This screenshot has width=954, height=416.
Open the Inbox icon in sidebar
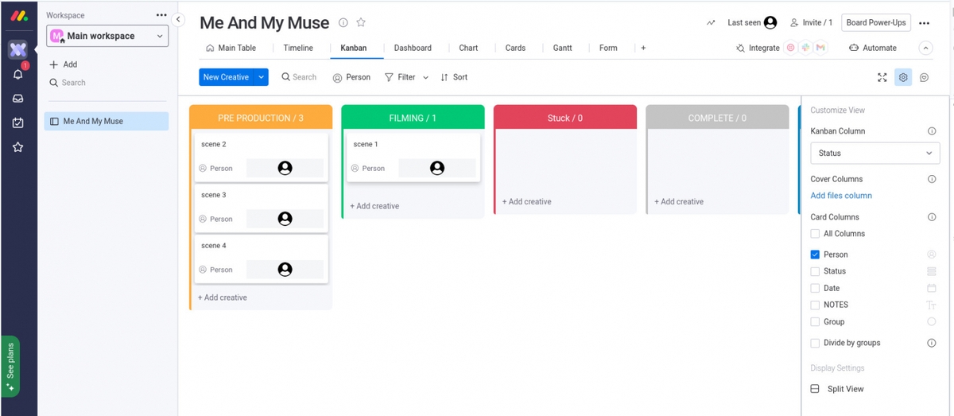click(x=17, y=99)
